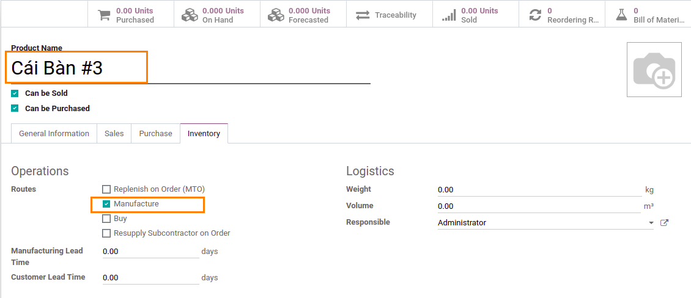Toggle the Can be Purchased checkbox
Image resolution: width=691 pixels, height=298 pixels.
point(15,108)
